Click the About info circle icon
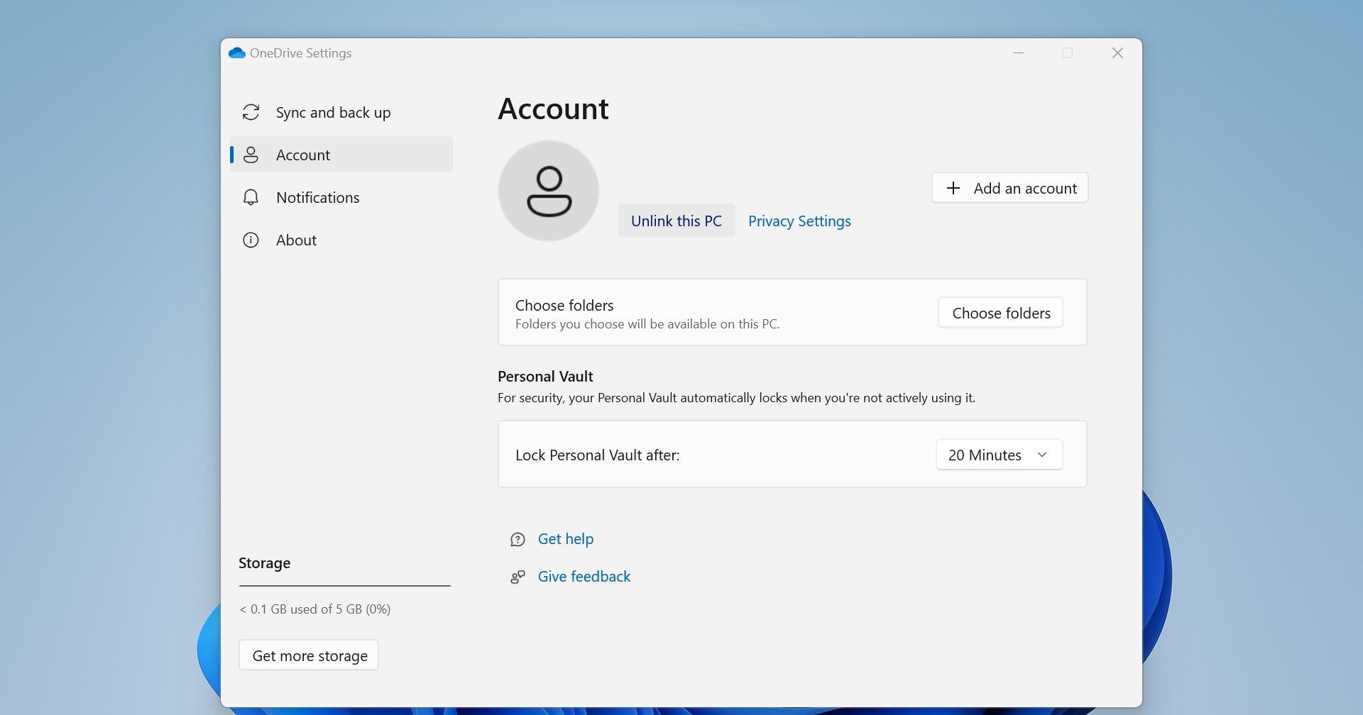This screenshot has height=715, width=1363. click(x=251, y=240)
